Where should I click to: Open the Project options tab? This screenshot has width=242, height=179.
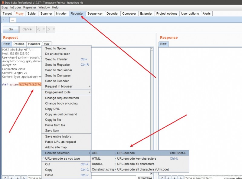click(167, 14)
